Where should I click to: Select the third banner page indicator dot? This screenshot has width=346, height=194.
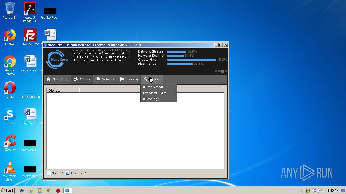click(223, 71)
